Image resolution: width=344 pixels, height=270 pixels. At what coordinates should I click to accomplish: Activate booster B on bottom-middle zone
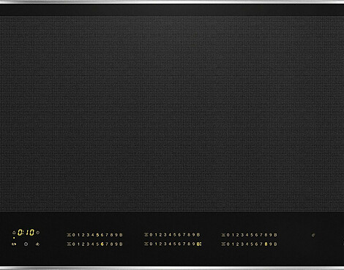pyautogui.click(x=199, y=244)
